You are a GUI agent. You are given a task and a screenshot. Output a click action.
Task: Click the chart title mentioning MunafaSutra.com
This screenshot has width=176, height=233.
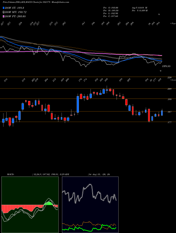(x=36, y=2)
